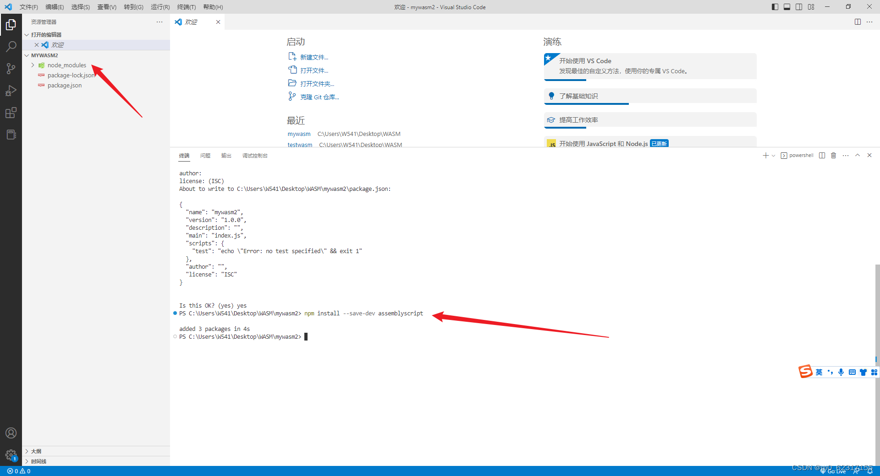Expand the 时间线 section

(38, 461)
